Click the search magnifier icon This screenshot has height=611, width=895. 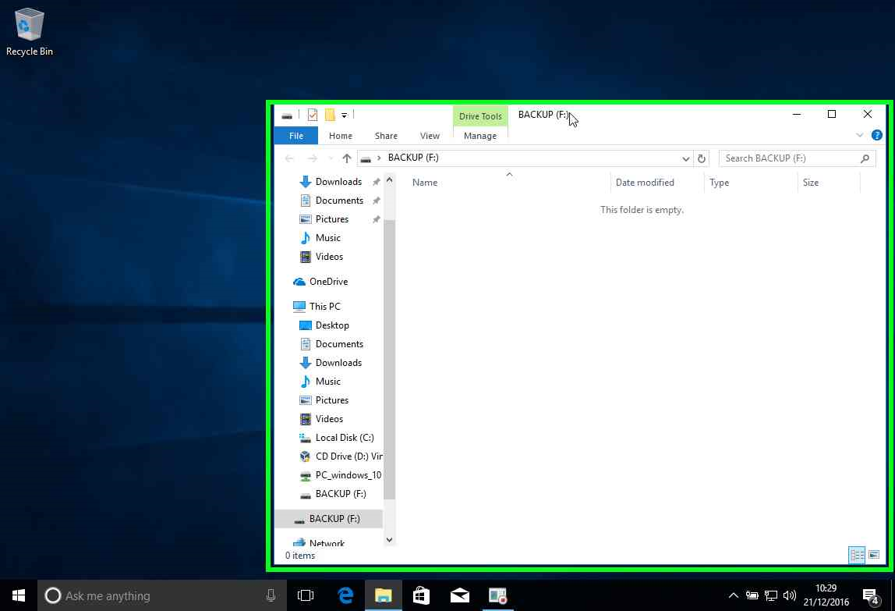(x=865, y=158)
